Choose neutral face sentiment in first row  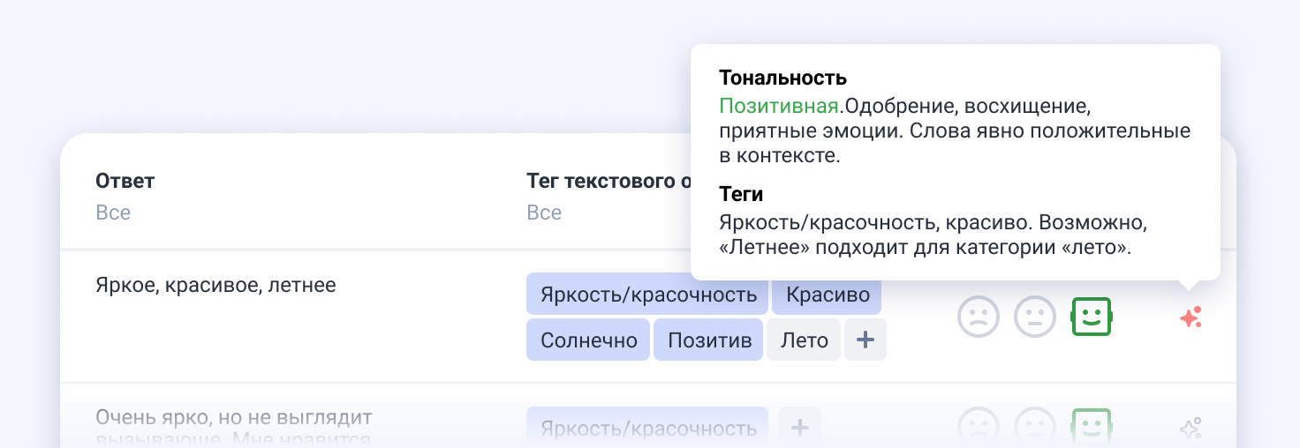click(1035, 317)
